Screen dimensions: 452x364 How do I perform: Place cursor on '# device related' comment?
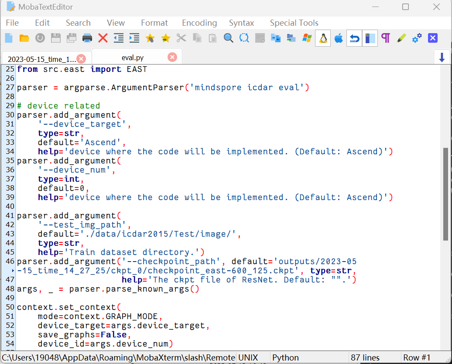pos(58,105)
